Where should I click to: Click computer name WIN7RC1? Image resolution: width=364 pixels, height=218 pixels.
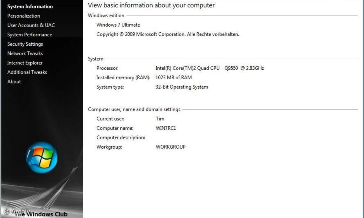(166, 128)
